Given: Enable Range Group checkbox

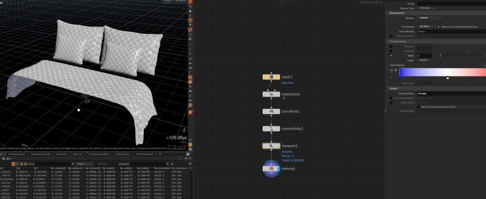Looking at the screenshot, I should (391, 103).
